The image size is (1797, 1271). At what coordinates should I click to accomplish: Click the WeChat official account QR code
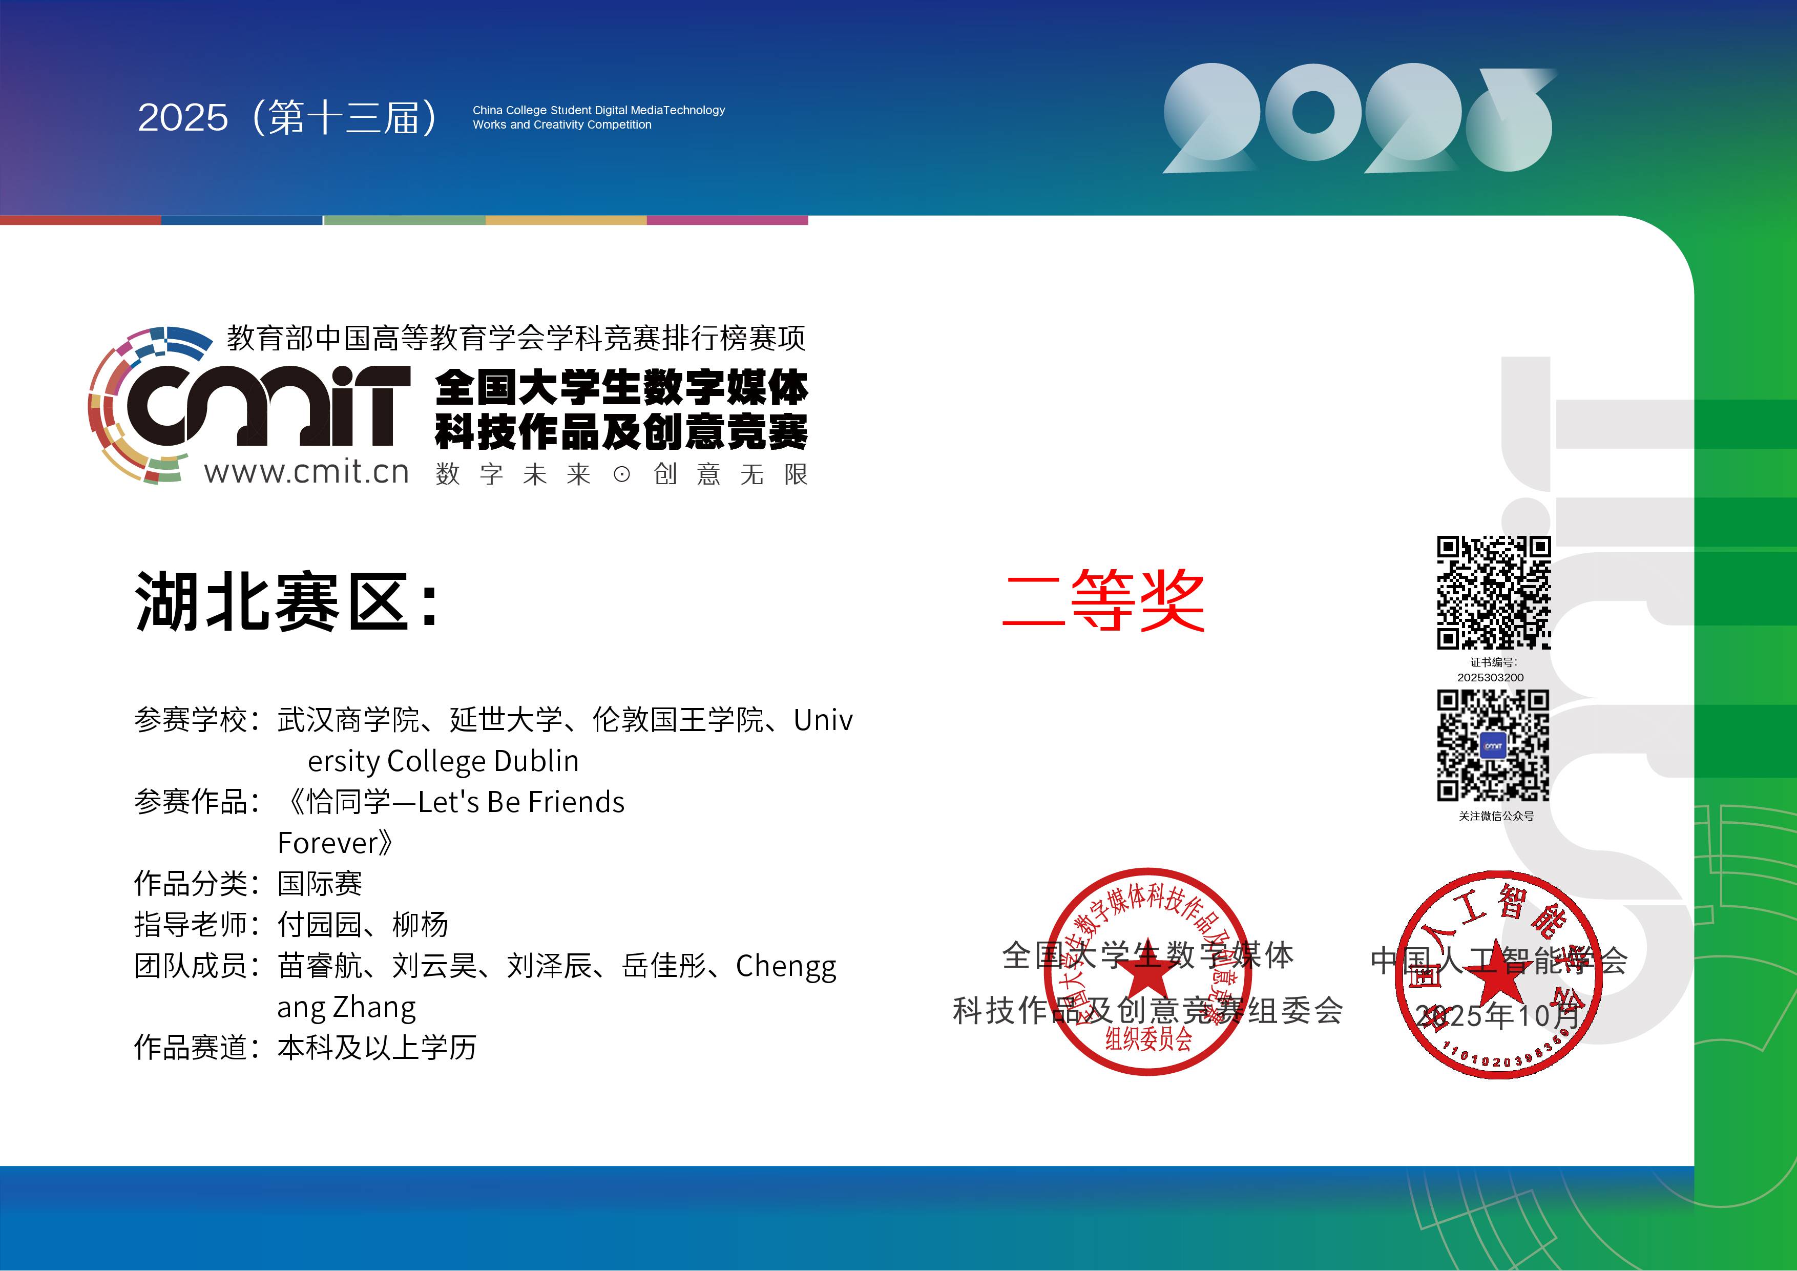[x=1493, y=745]
